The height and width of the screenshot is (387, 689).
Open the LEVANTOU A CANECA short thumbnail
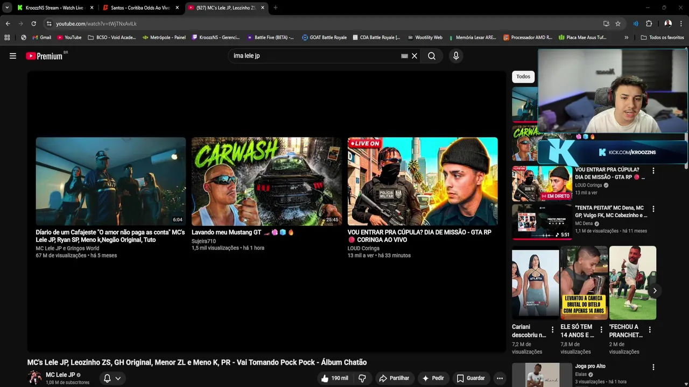click(x=584, y=283)
